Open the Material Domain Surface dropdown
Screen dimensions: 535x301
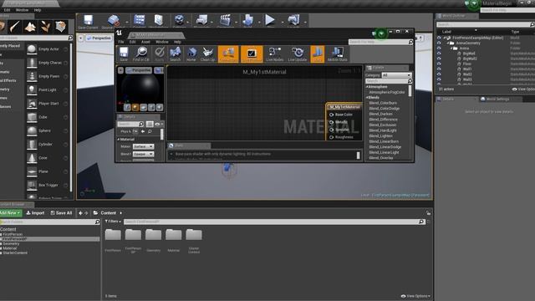tap(143, 146)
